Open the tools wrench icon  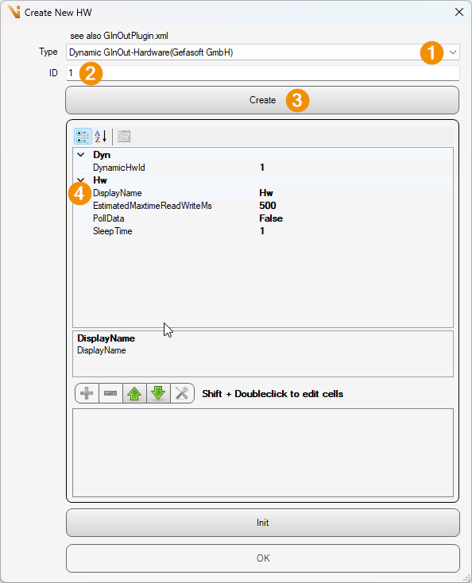coord(182,393)
